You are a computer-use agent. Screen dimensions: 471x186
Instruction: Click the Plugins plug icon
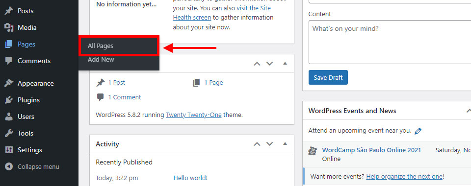[x=9, y=100]
